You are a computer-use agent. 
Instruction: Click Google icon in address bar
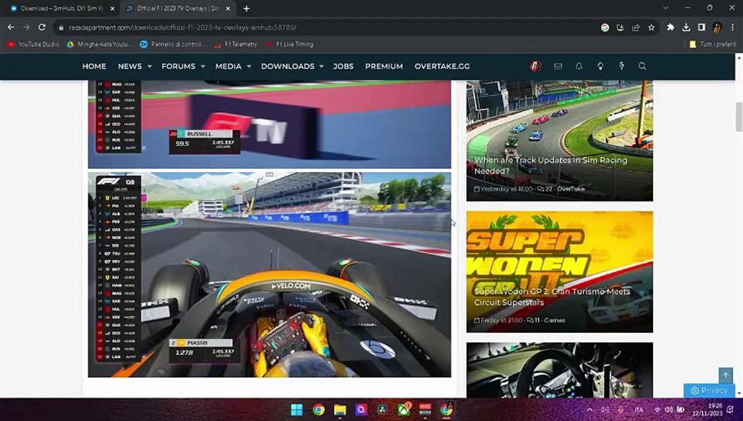point(605,27)
